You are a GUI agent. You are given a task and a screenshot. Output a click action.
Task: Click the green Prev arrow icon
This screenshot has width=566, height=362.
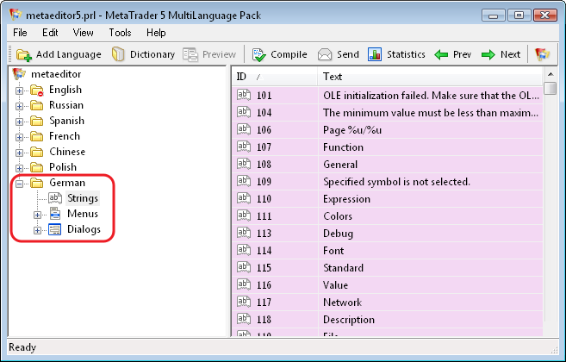(441, 54)
